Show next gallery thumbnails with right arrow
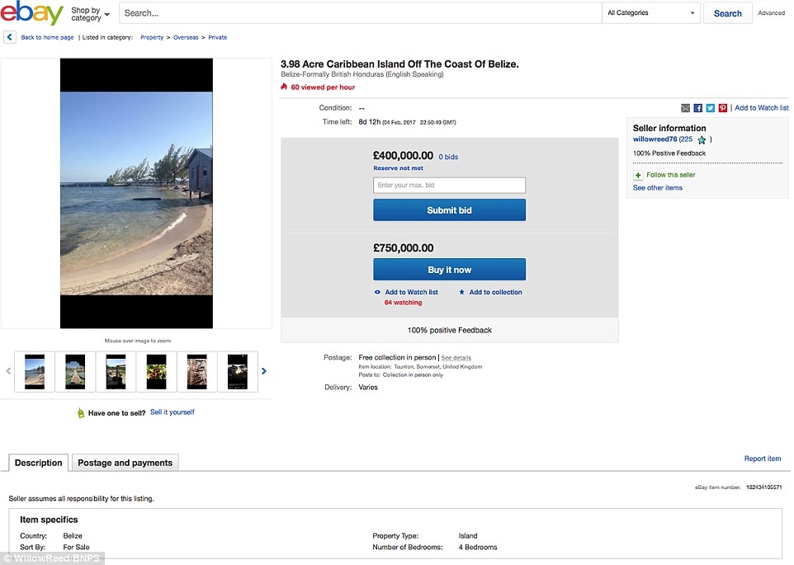 (x=264, y=371)
